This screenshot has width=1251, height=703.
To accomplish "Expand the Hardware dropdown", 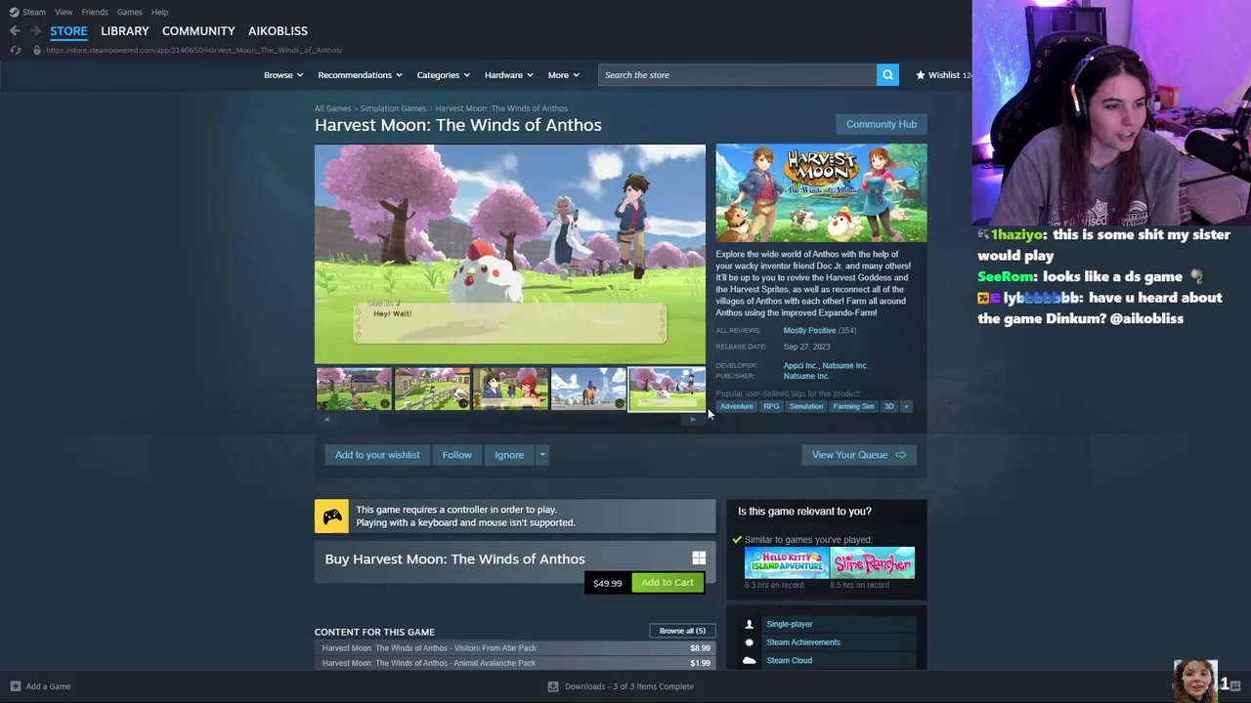I will (x=509, y=75).
